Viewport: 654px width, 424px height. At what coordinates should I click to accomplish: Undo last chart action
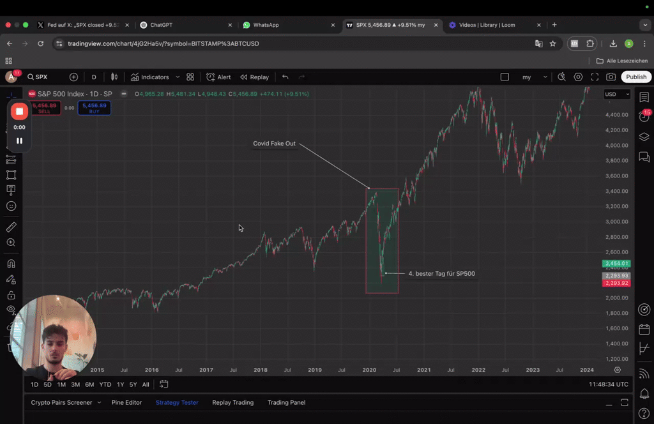click(x=285, y=77)
